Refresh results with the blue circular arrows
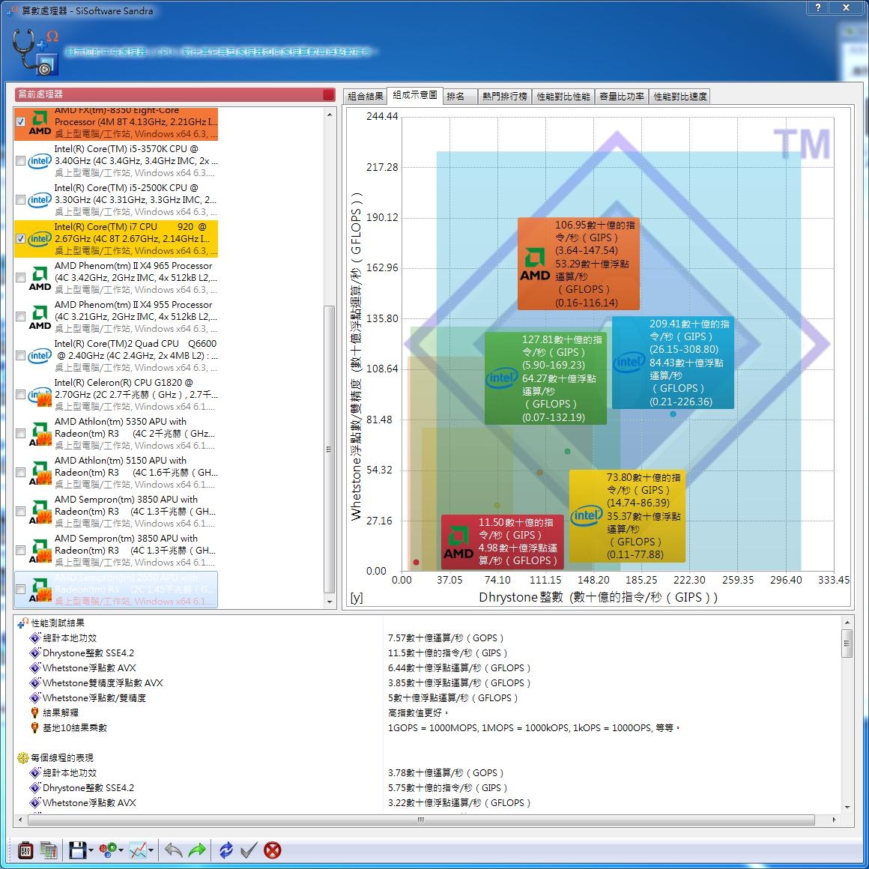The image size is (869, 869). tap(225, 850)
